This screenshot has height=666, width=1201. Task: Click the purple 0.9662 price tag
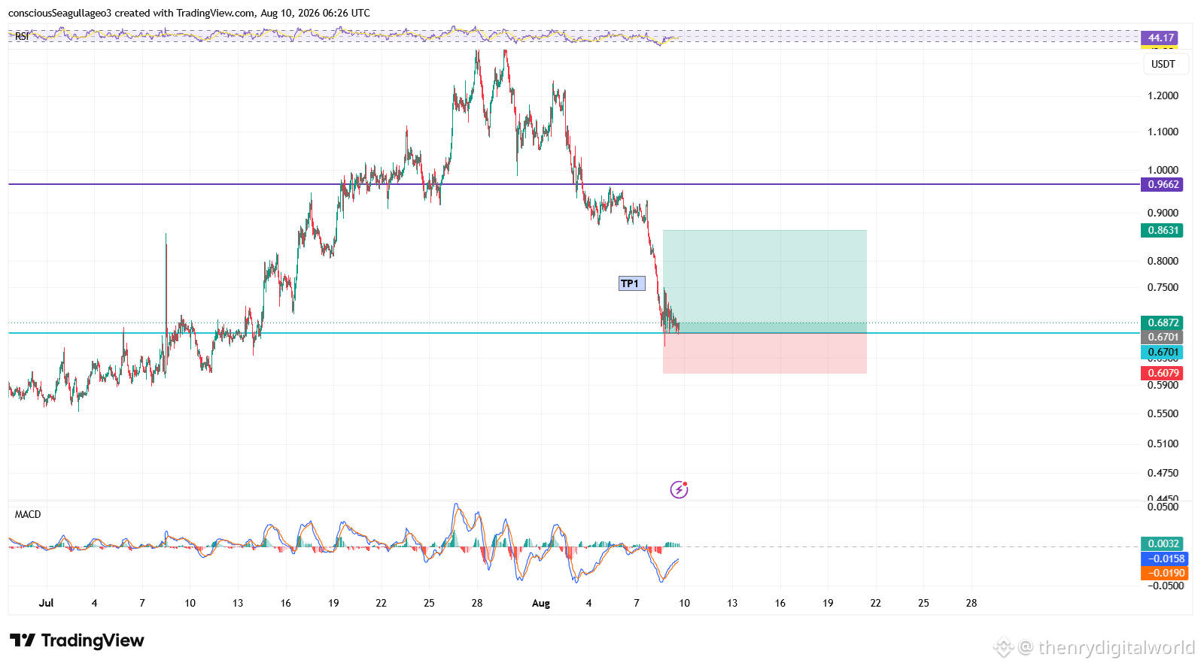pyautogui.click(x=1162, y=184)
